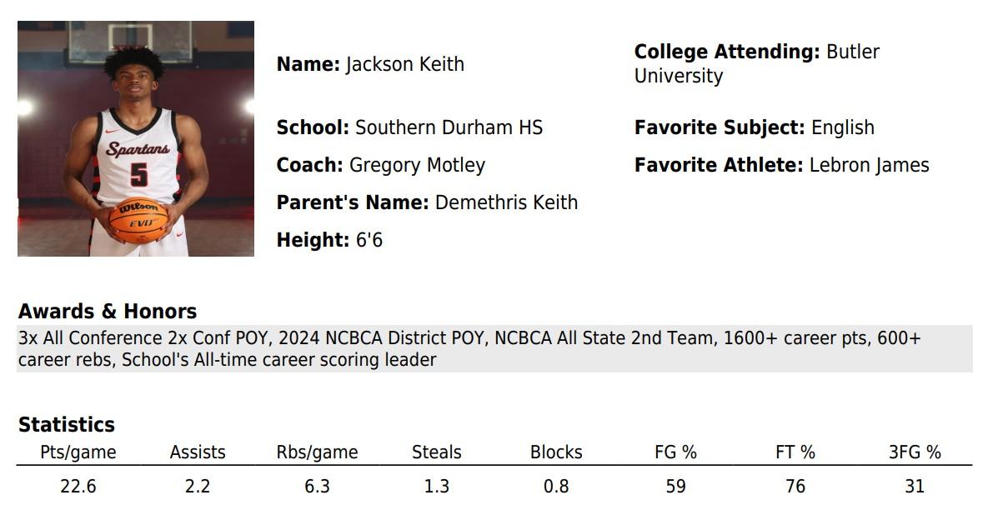Screen dimensions: 988x510
Task: Click the Pts/game column header
Action: (78, 452)
